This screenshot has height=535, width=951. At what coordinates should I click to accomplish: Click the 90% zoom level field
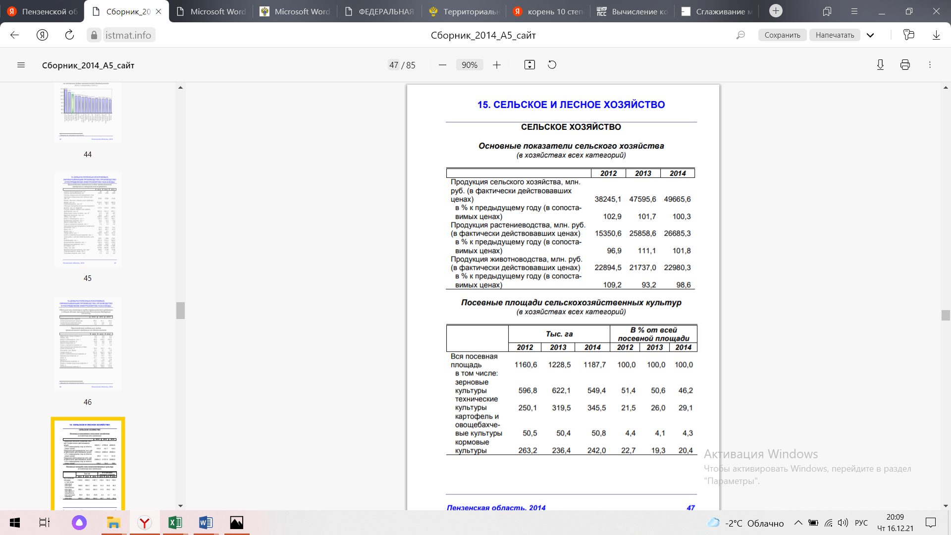pos(469,65)
